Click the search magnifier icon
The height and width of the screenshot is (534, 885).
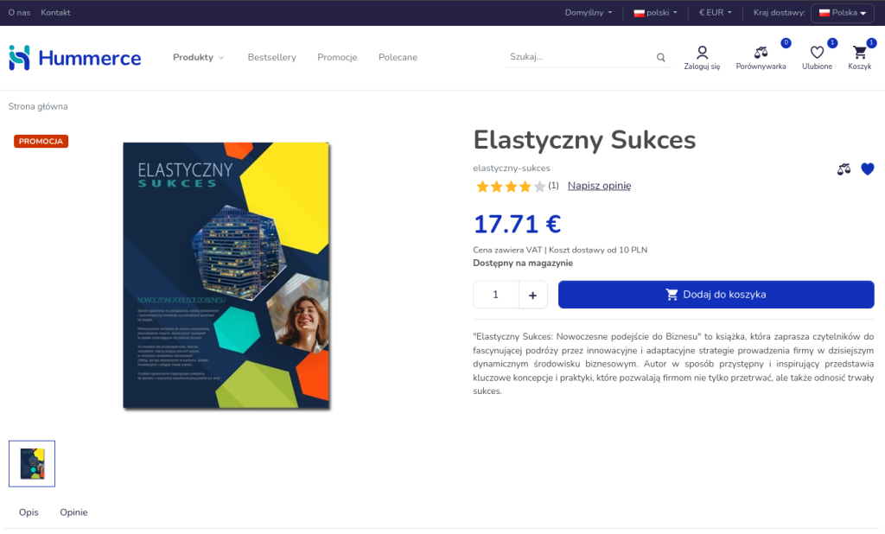pos(661,58)
